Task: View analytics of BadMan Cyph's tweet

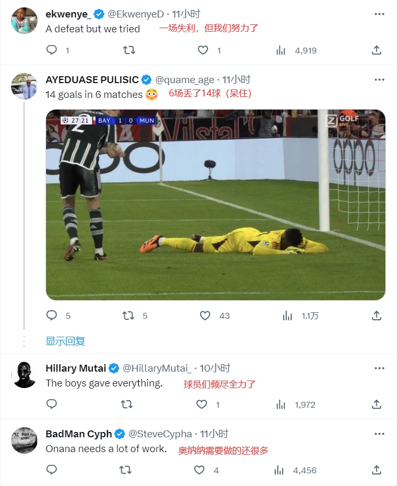Action: [281, 470]
